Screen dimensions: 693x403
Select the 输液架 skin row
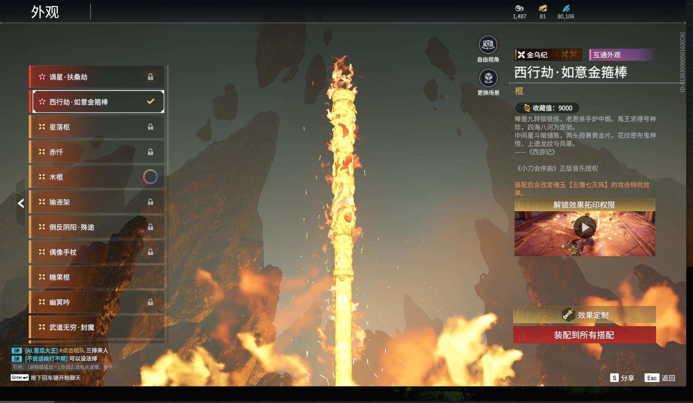point(97,202)
